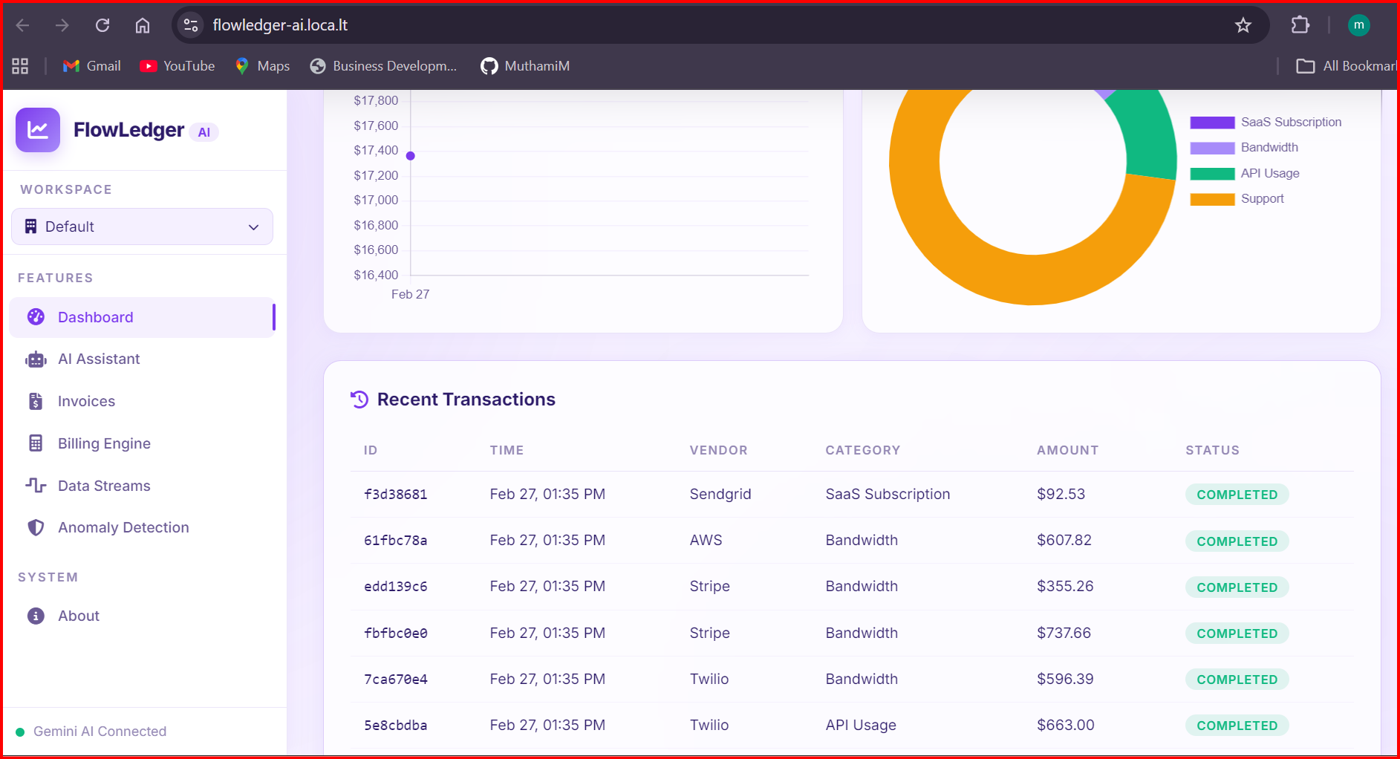This screenshot has width=1400, height=759.
Task: Toggle Support legend color swatch
Action: point(1212,199)
